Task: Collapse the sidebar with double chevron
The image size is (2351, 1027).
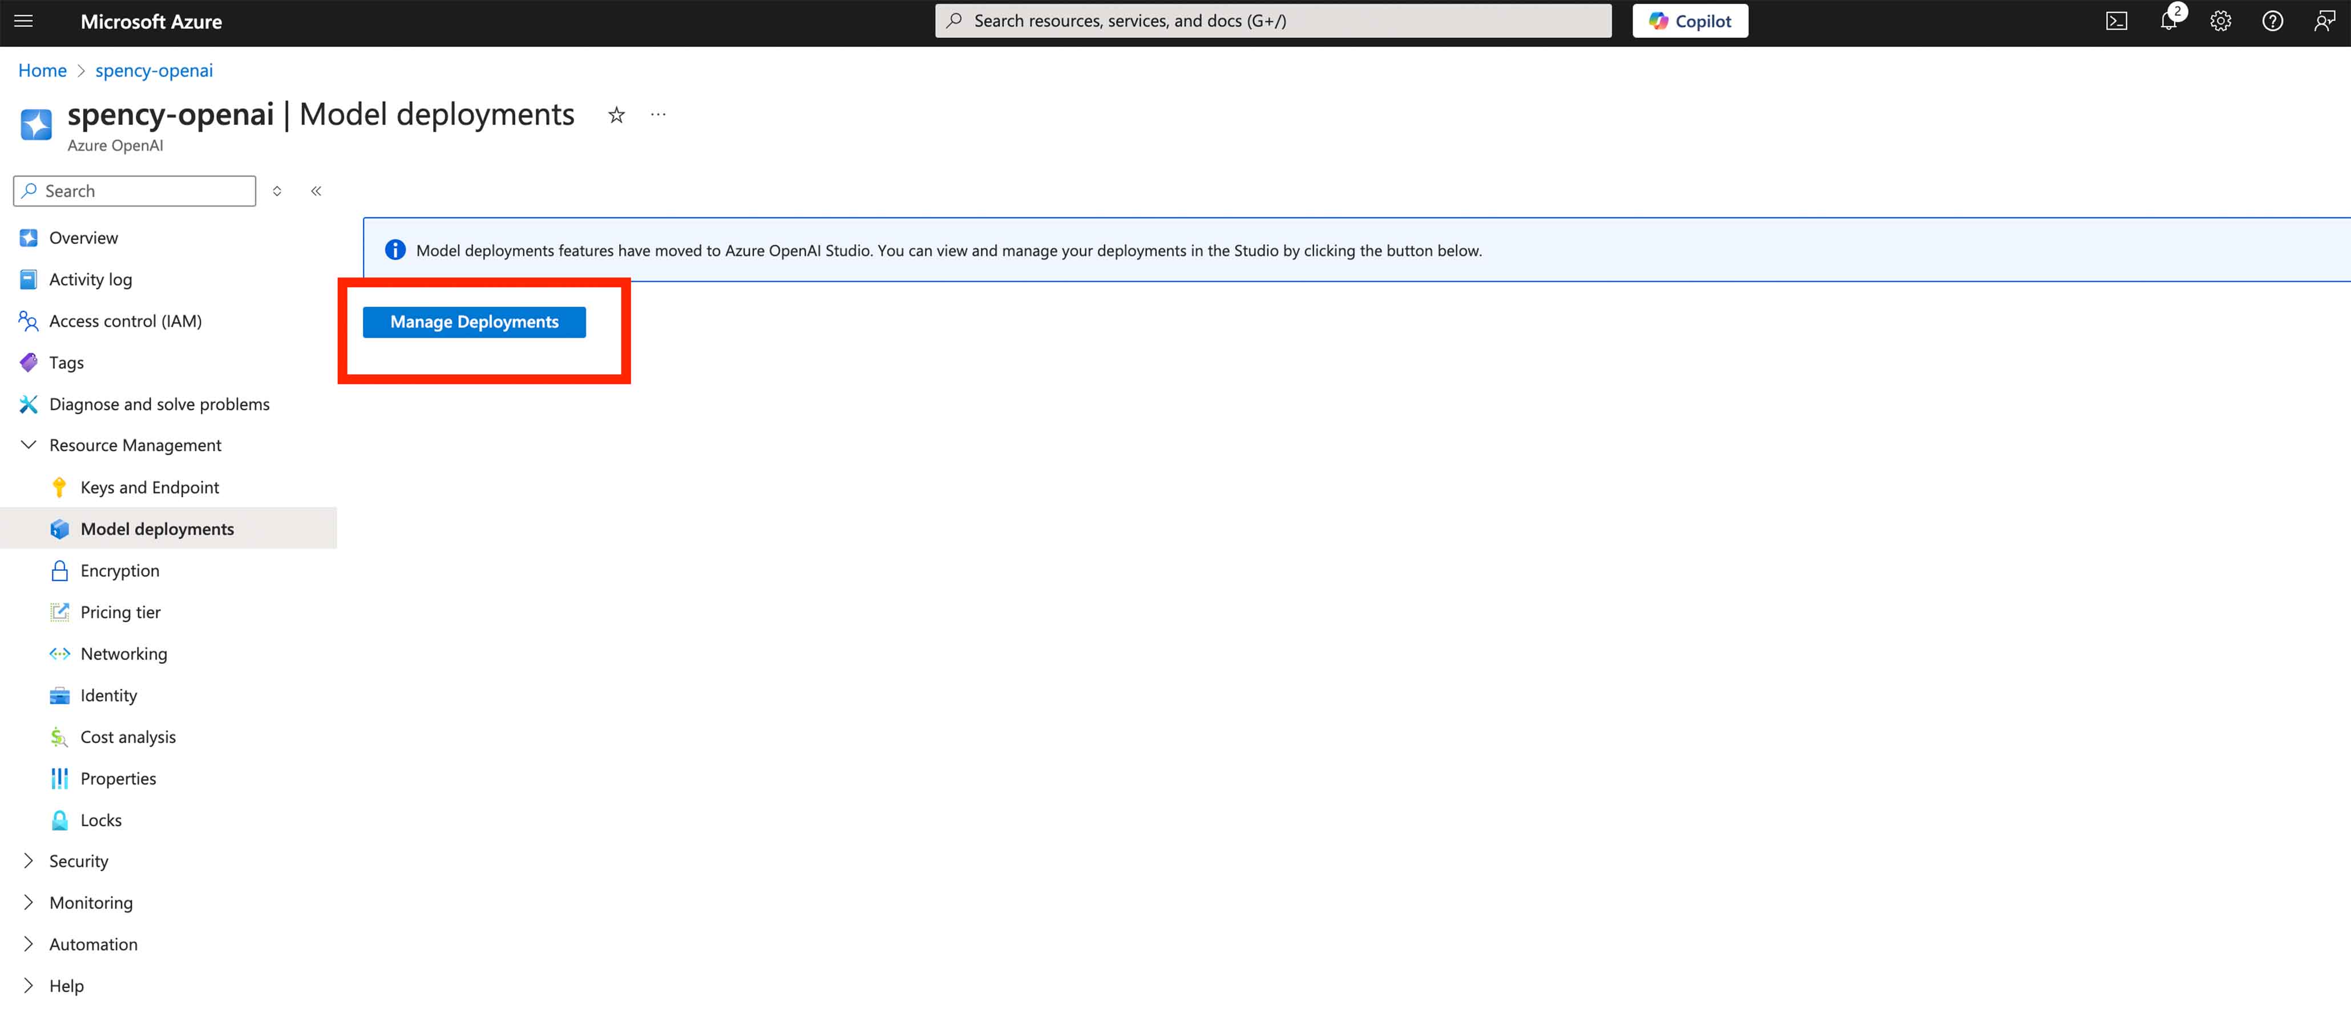Action: pos(316,192)
